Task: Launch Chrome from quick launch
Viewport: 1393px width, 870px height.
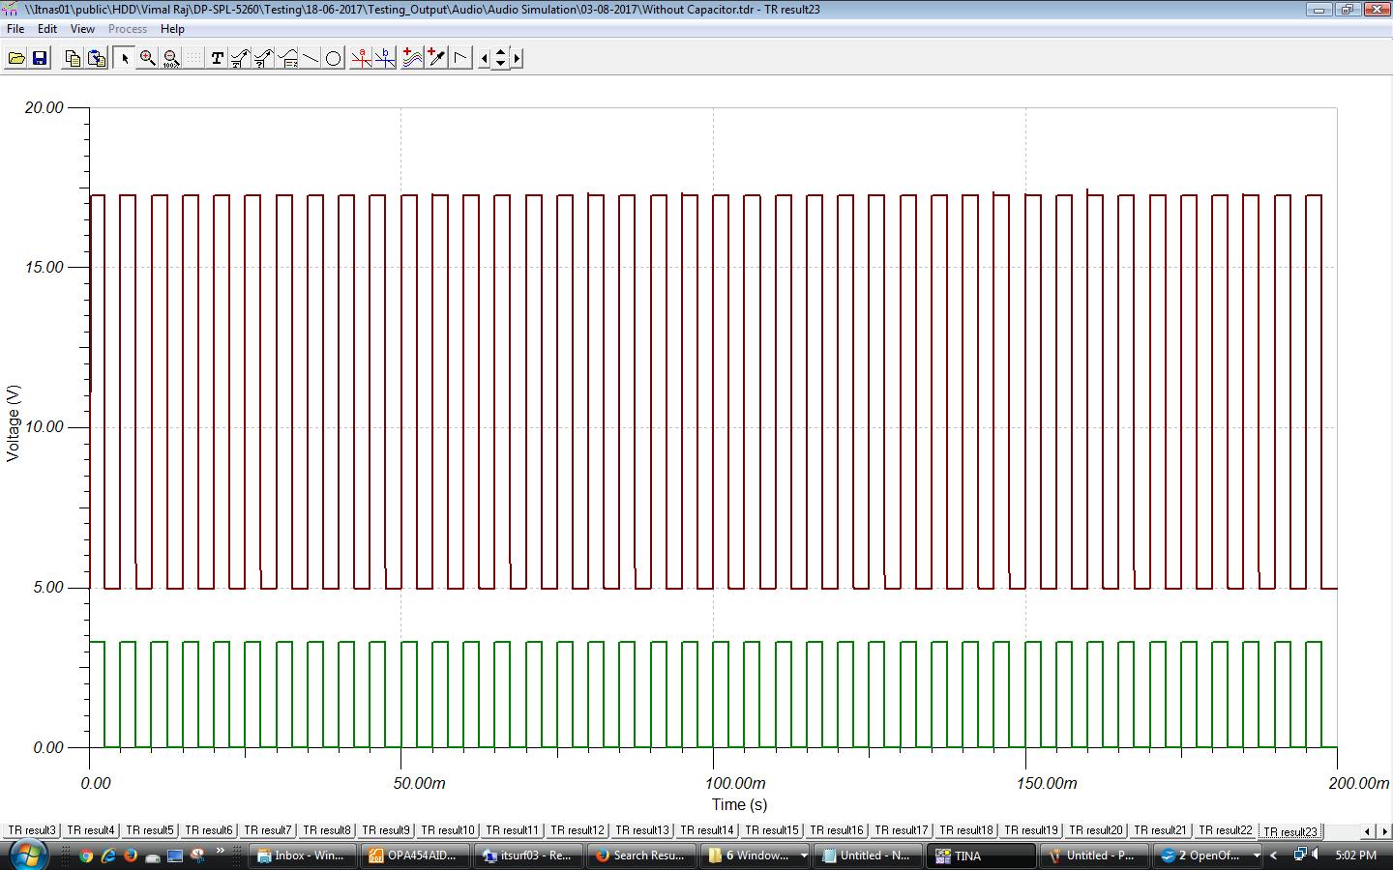Action: (86, 855)
